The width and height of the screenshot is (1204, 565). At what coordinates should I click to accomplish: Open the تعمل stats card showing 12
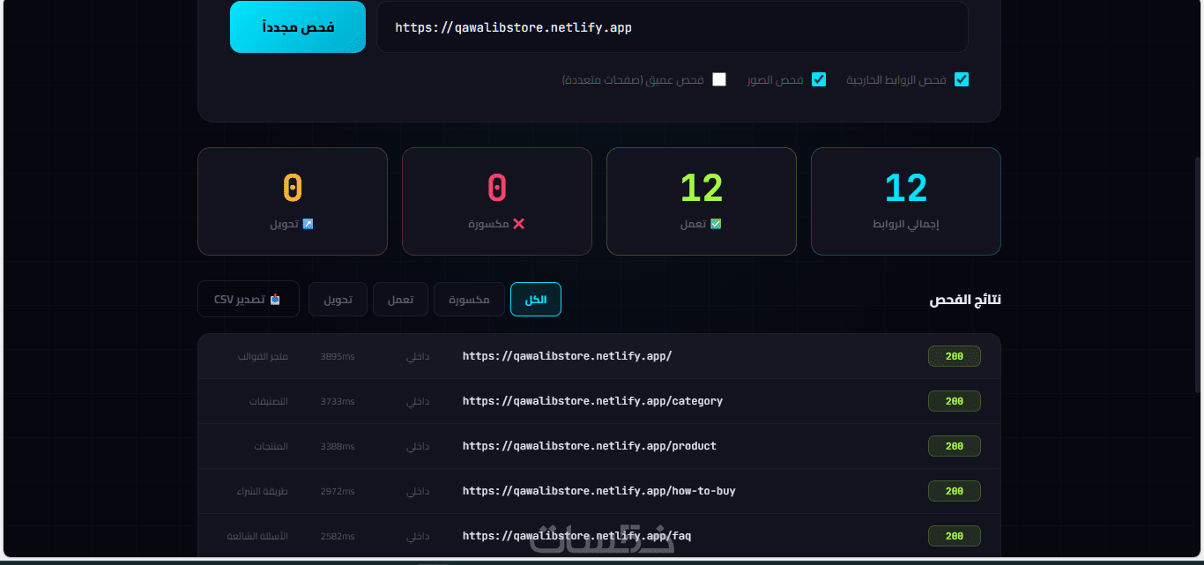tap(702, 201)
